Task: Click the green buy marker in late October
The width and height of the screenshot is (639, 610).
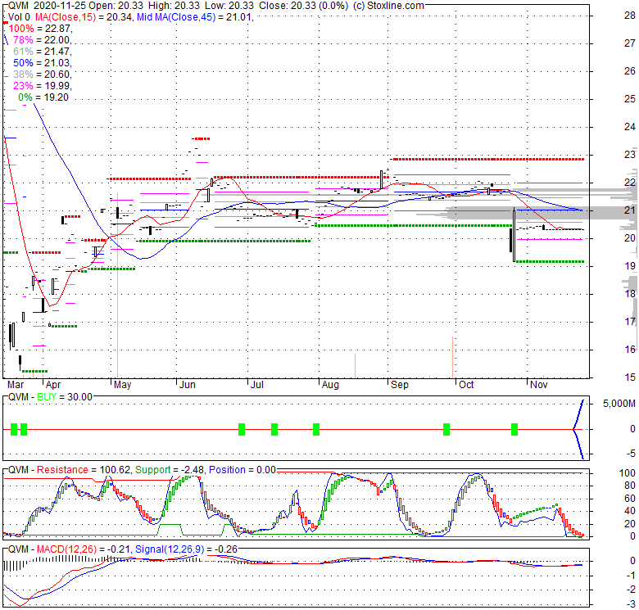Action: pos(514,429)
